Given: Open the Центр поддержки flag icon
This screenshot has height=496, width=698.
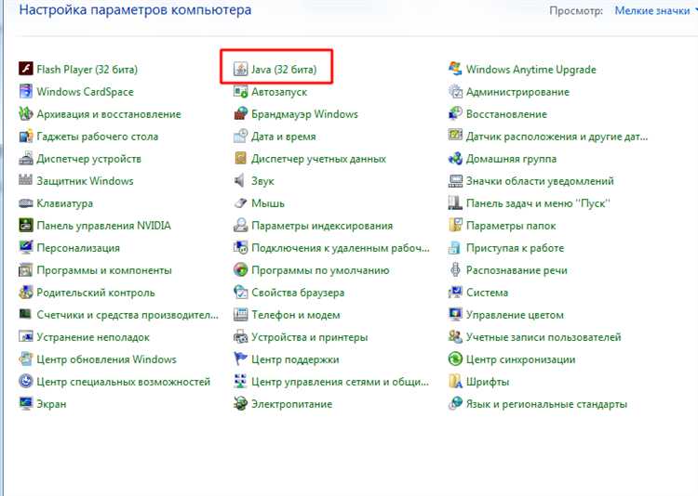Looking at the screenshot, I should coord(240,359).
